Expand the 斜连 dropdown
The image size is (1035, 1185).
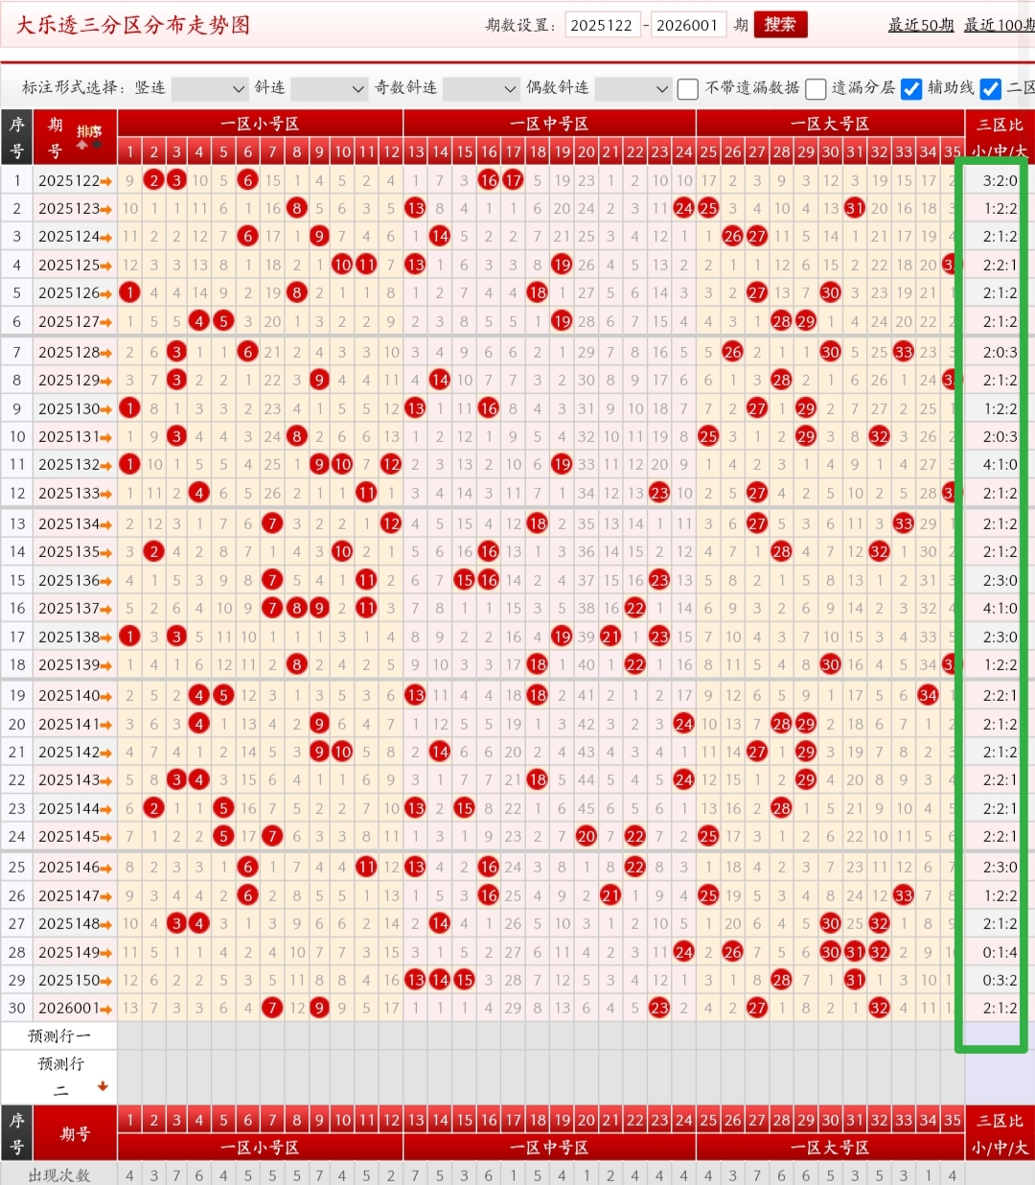(329, 89)
